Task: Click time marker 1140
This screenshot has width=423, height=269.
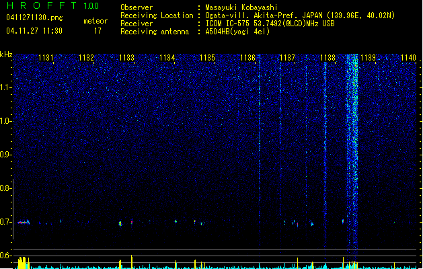Action: (408, 58)
